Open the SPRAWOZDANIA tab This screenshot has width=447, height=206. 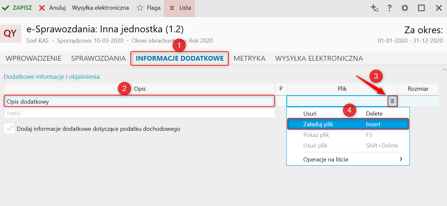pos(98,58)
